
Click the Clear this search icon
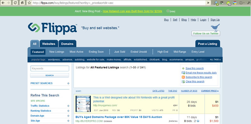point(183,82)
